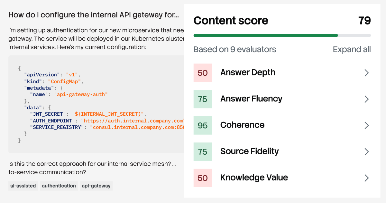This screenshot has height=203, width=386.
Task: Click the overall score number 79
Action: pyautogui.click(x=364, y=21)
